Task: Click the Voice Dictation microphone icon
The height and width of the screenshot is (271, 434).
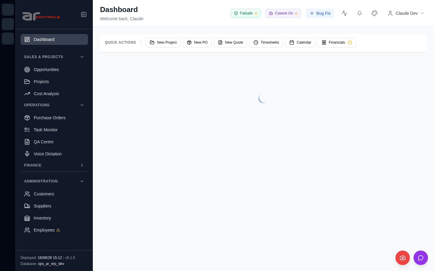Action: [27, 154]
